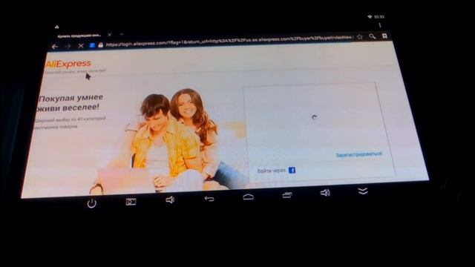Click the padlock icon in the address bar

(101, 44)
